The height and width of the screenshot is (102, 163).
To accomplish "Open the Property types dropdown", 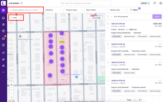I will 74,10.
